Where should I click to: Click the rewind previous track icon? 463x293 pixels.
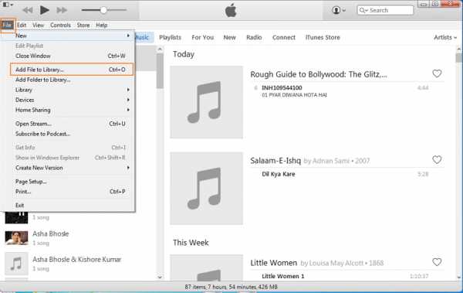point(28,10)
